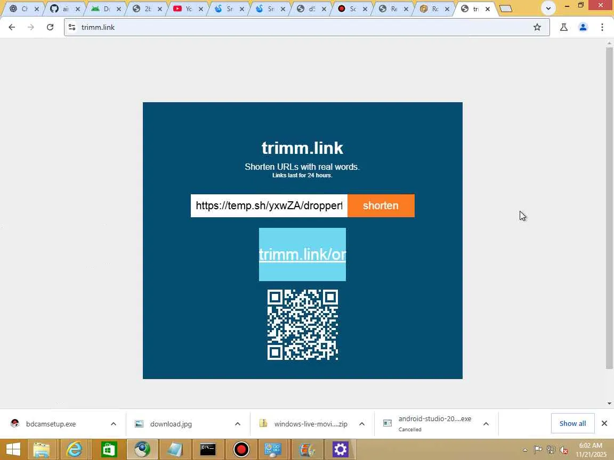Open network status tray icon

[551, 450]
